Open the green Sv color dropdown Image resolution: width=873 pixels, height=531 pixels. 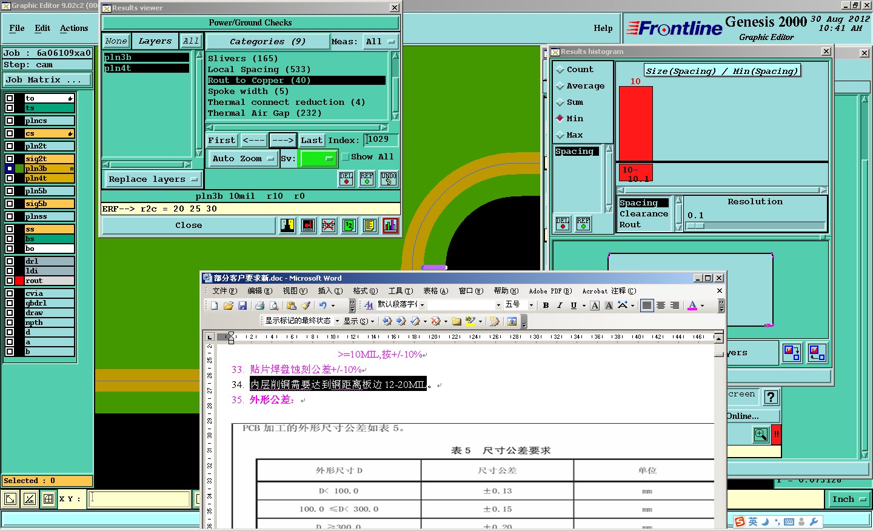[318, 159]
